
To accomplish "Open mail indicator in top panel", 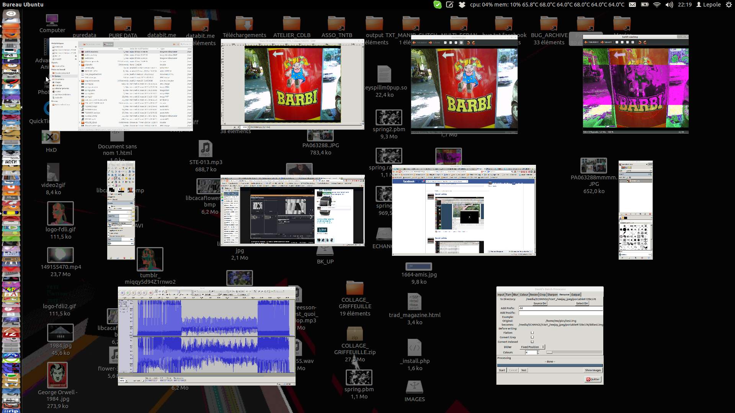I will (x=632, y=5).
